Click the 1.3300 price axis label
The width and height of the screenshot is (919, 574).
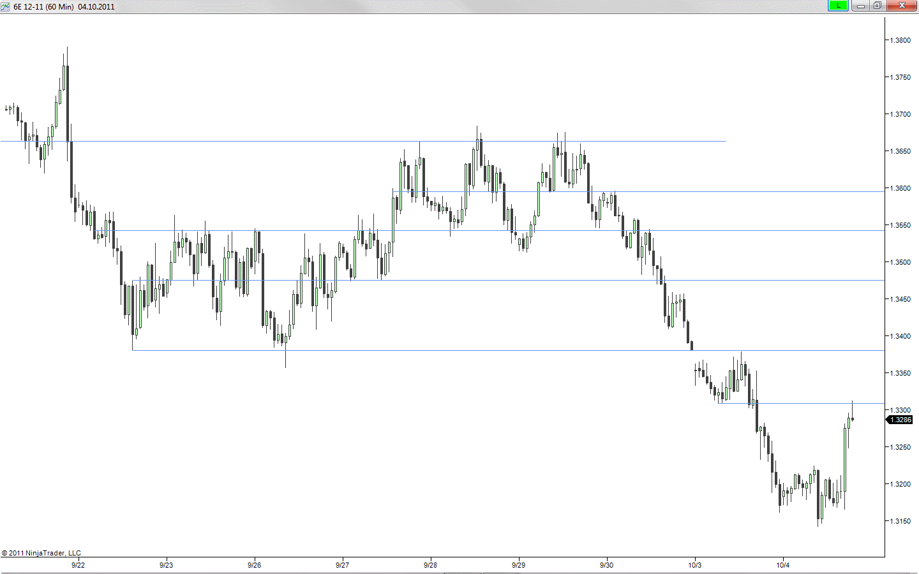coord(900,410)
